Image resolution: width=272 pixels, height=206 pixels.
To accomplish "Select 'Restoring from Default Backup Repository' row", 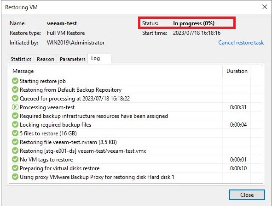I will (136, 89).
